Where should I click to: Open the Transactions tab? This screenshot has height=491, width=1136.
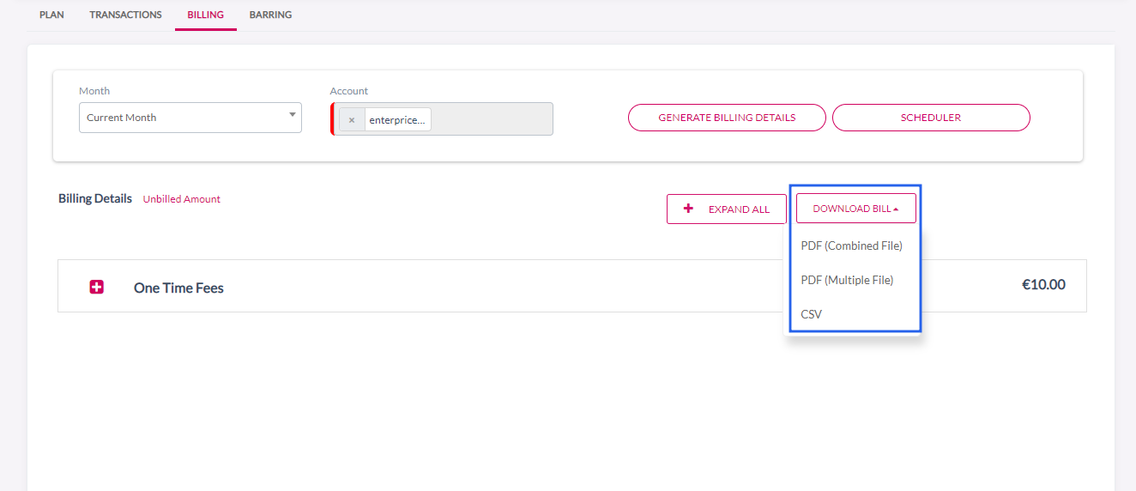coord(125,15)
